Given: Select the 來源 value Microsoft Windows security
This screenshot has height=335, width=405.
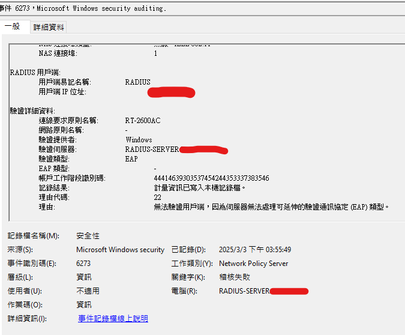Looking at the screenshot, I should click(121, 249).
